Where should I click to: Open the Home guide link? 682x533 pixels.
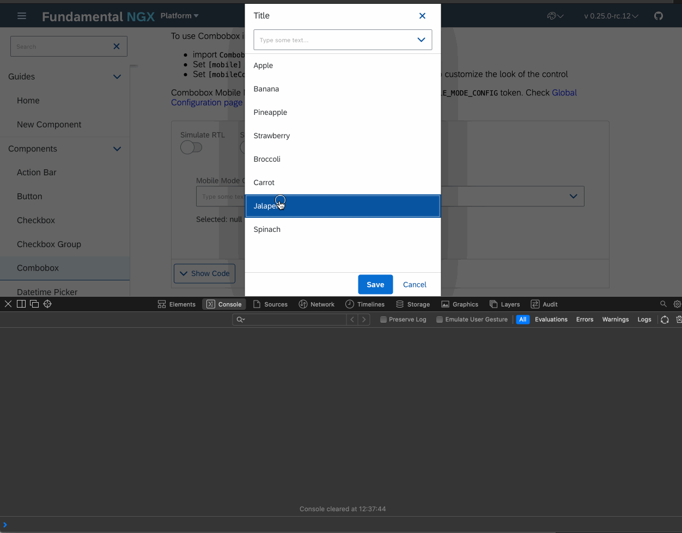[x=28, y=101]
